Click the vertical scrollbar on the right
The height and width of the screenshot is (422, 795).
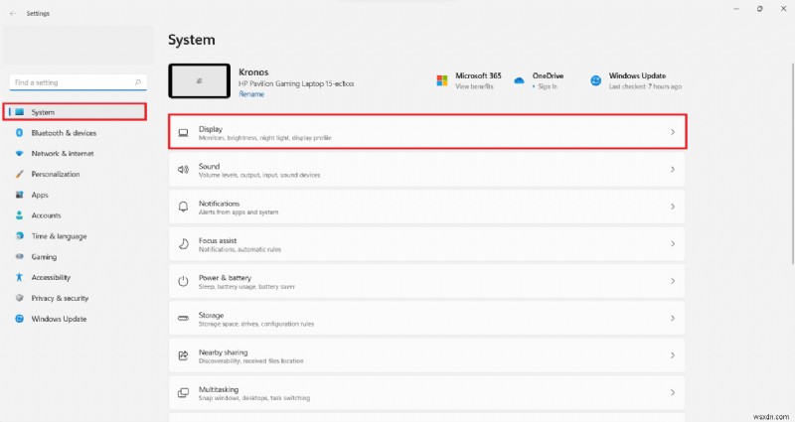pos(792,163)
